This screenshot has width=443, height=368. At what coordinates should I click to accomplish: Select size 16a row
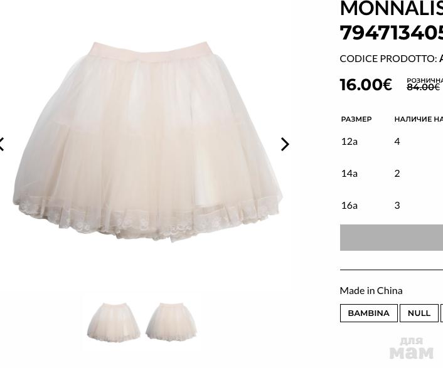tap(392, 205)
